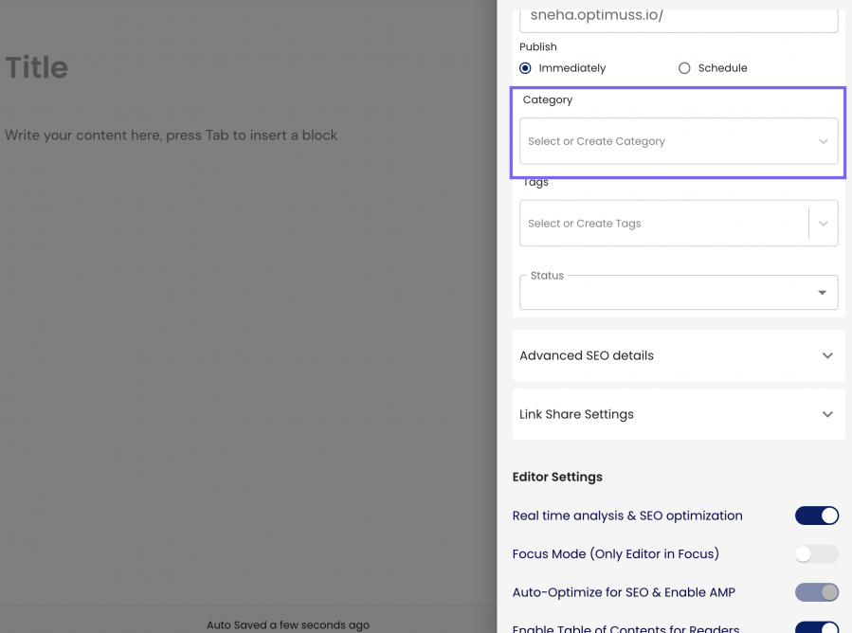Open the Select or Create Tags dropdown
Screen dimensions: 852x633
click(662, 224)
